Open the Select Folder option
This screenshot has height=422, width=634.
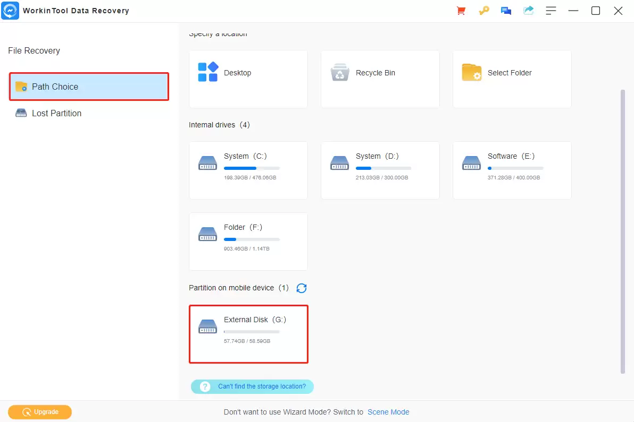coord(512,79)
